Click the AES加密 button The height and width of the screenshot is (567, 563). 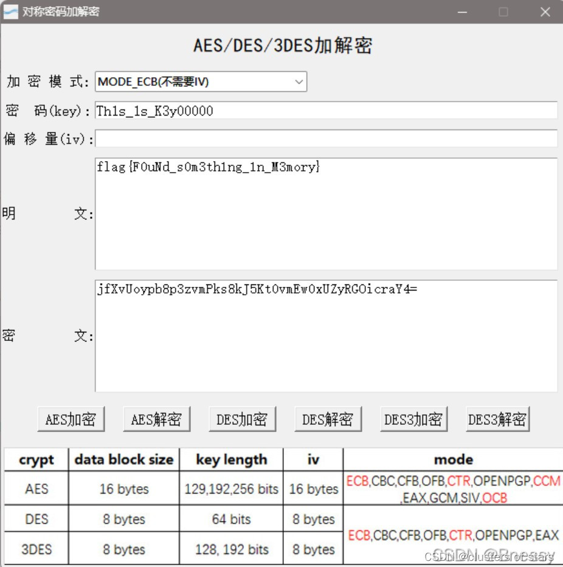click(71, 418)
